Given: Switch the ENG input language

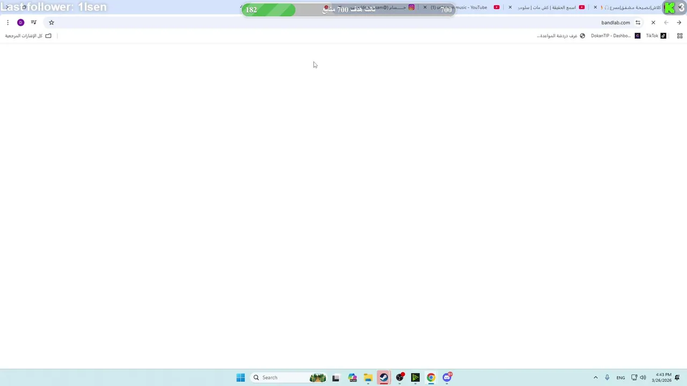Looking at the screenshot, I should [x=620, y=377].
